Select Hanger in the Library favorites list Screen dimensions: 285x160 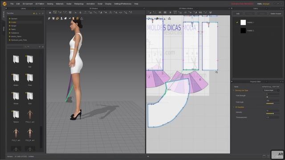tap(14, 26)
